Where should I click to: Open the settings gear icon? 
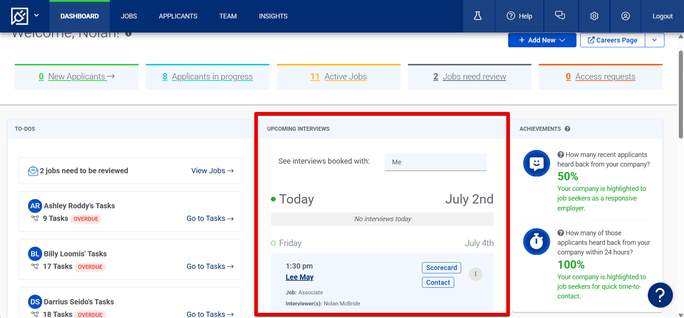point(594,16)
